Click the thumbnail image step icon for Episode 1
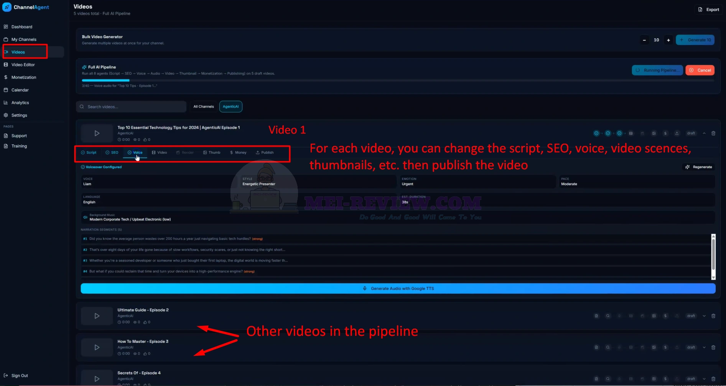The height and width of the screenshot is (386, 726). [654, 133]
